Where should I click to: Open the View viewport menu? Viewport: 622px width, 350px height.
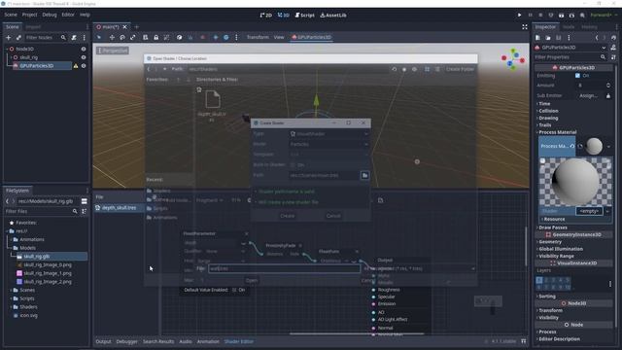point(279,37)
